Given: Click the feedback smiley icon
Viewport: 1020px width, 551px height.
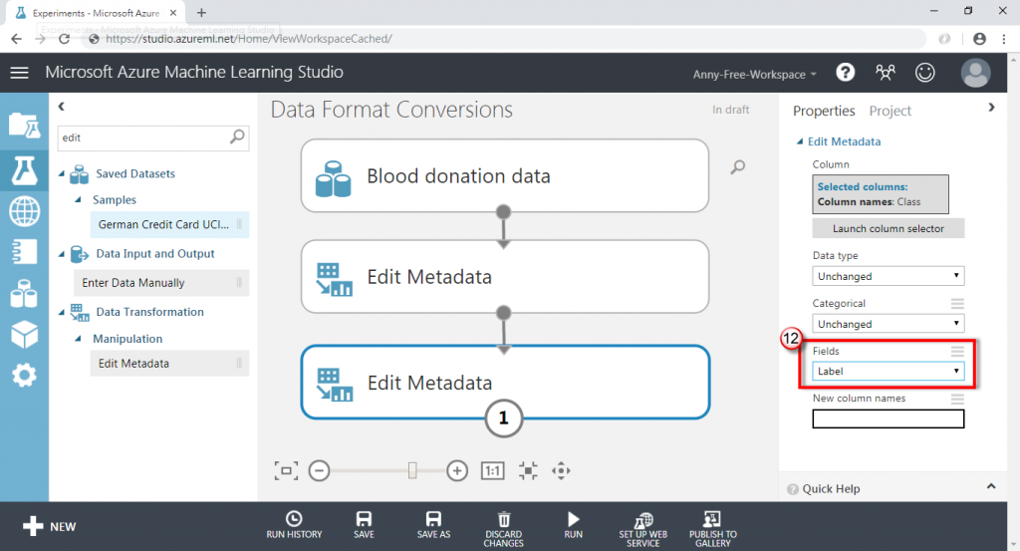Looking at the screenshot, I should coord(925,72).
